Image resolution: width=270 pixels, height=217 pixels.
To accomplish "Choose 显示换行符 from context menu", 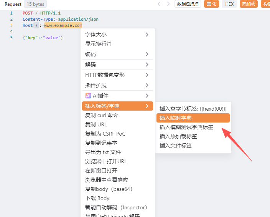I will [118, 44].
